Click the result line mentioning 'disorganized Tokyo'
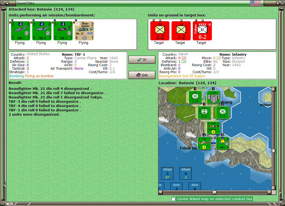The image size is (285, 206). pos(56,97)
